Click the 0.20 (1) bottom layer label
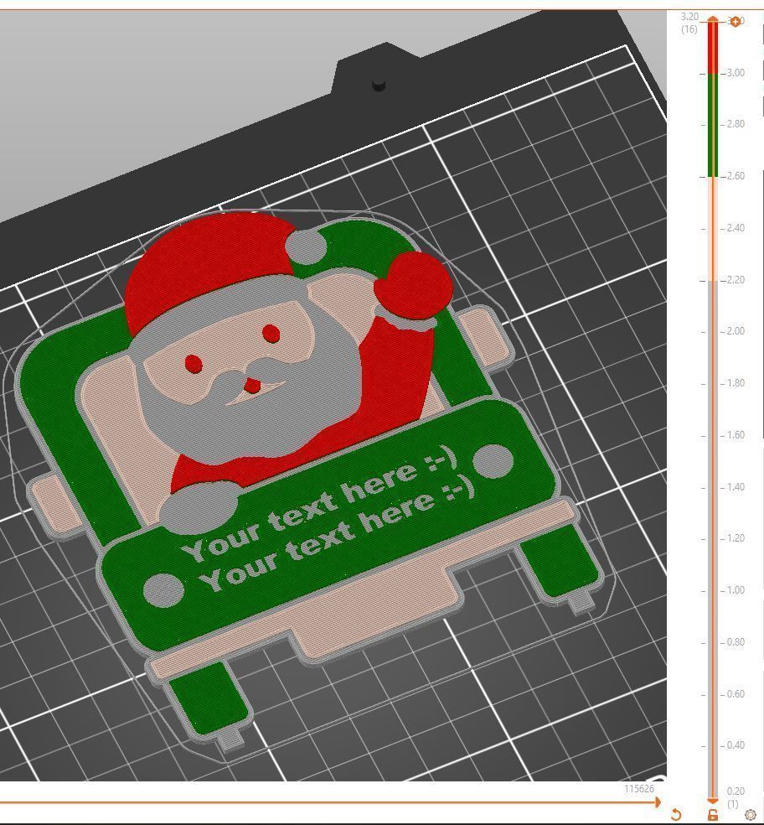The width and height of the screenshot is (764, 825). point(735,797)
